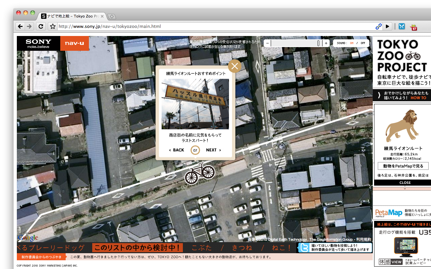
Task: Turn sound OFF
Action: click(363, 43)
